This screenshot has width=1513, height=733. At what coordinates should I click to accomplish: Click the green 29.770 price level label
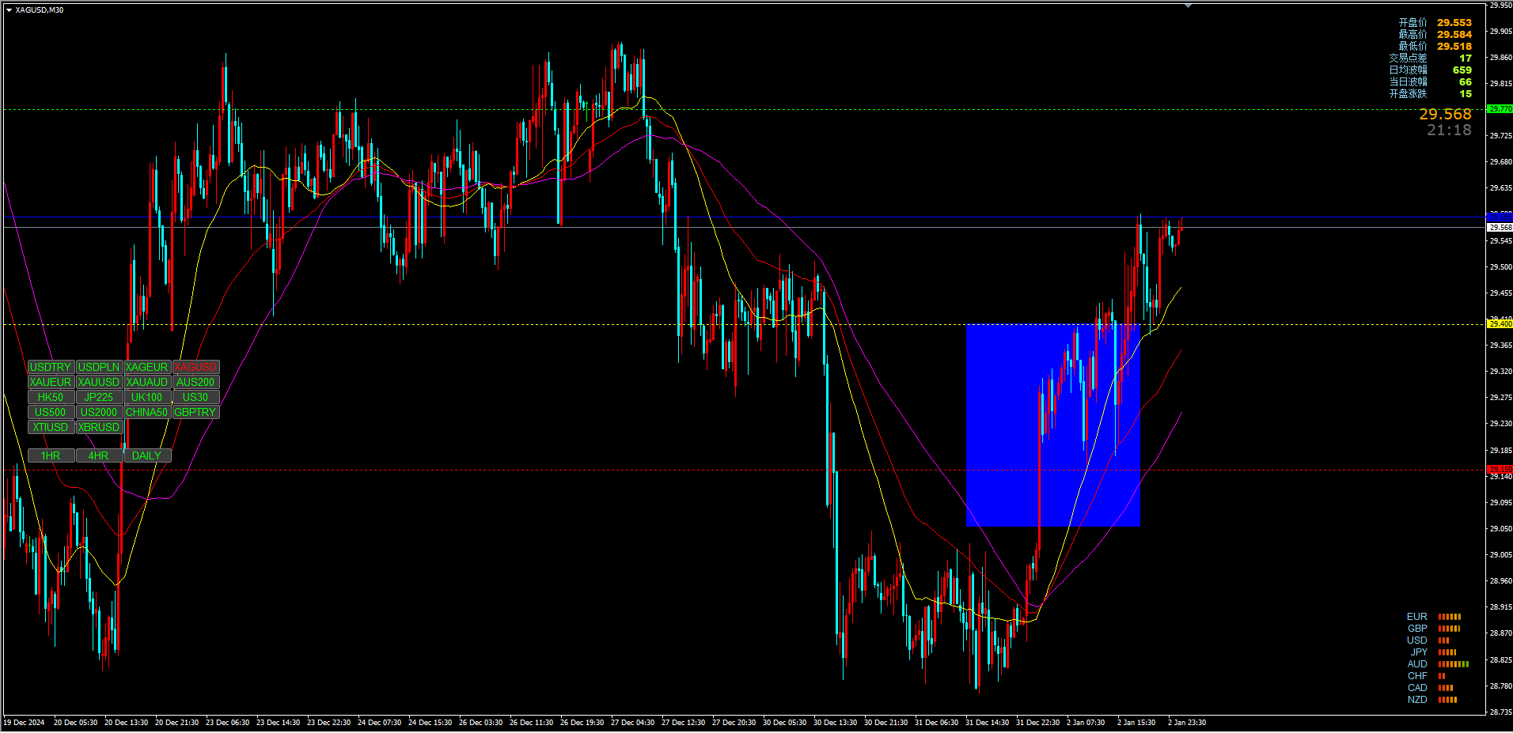click(x=1500, y=109)
